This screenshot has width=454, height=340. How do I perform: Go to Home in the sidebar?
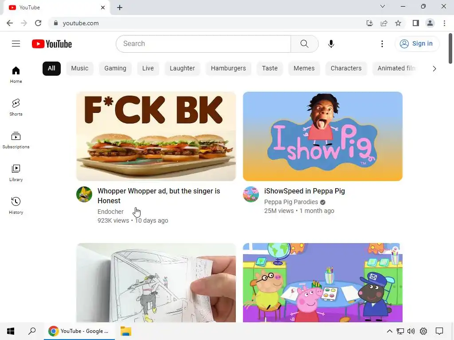coord(16,74)
